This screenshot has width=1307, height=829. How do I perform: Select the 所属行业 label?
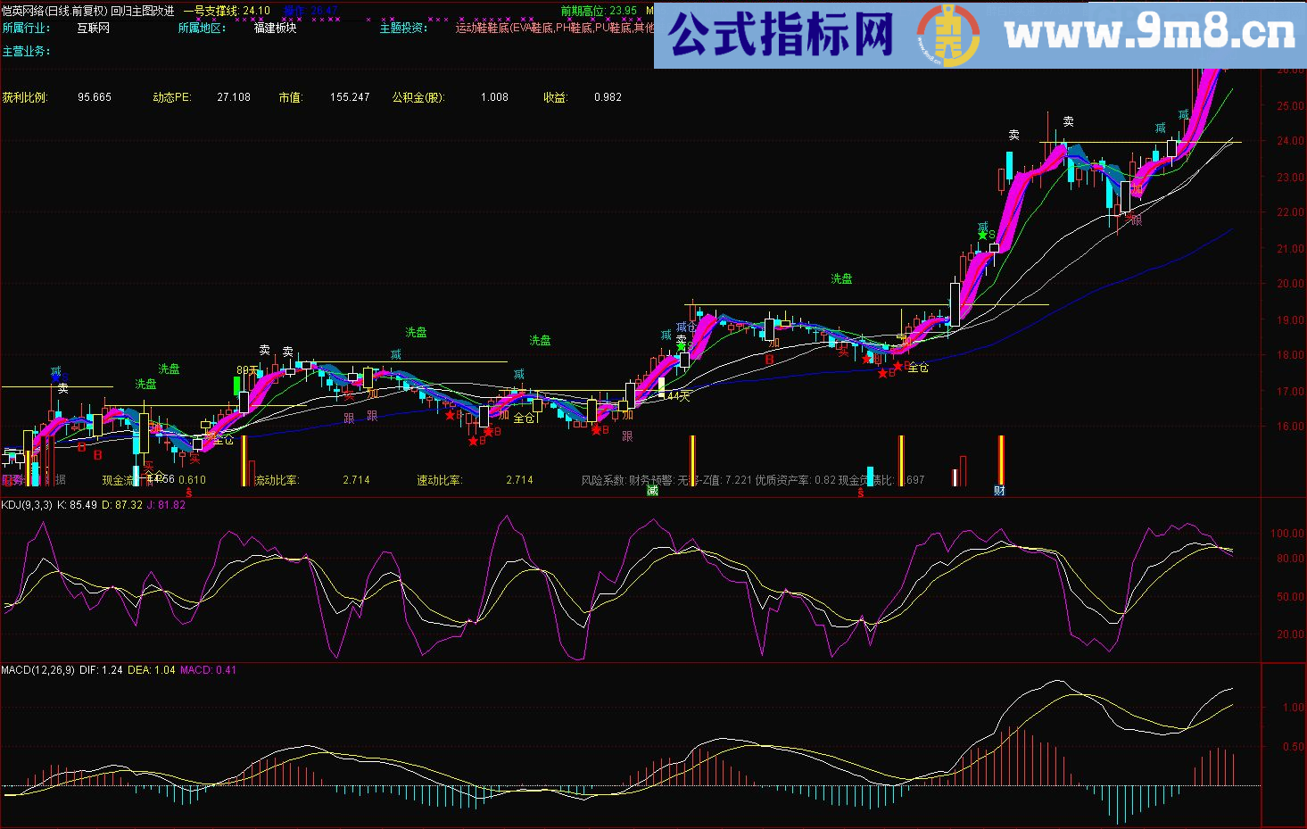coord(26,29)
